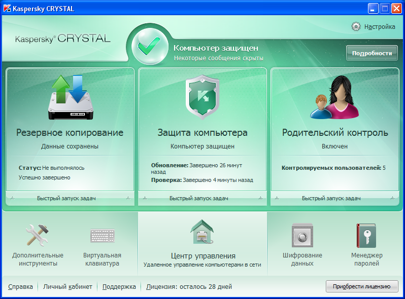This screenshot has height=299, width=405.
Task: Click 'Статус: Не выполнялось' text
Action: click(x=51, y=168)
